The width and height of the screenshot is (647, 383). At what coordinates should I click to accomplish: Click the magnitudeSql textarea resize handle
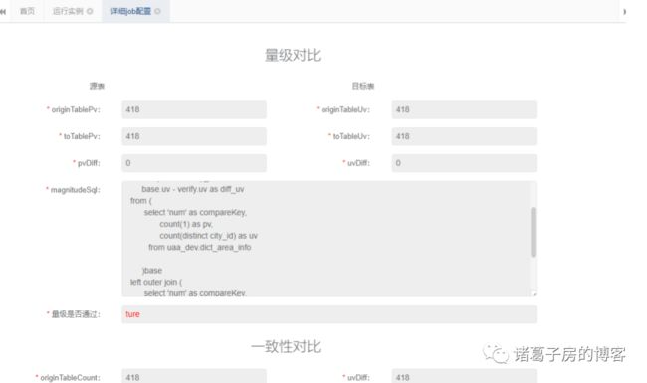pyautogui.click(x=534, y=293)
